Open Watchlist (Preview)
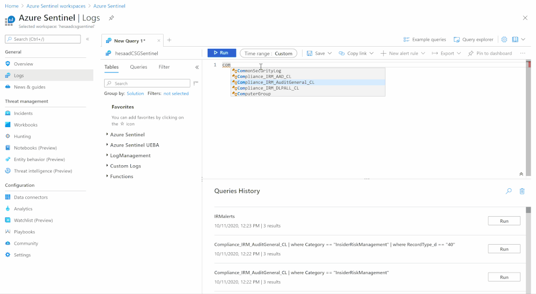 tap(33, 220)
